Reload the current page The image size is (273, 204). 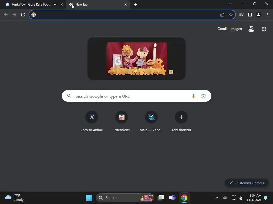(x=23, y=15)
